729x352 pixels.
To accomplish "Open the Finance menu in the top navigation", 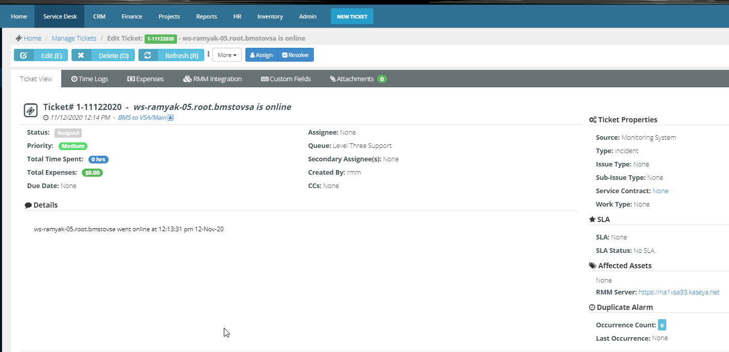I will (132, 16).
